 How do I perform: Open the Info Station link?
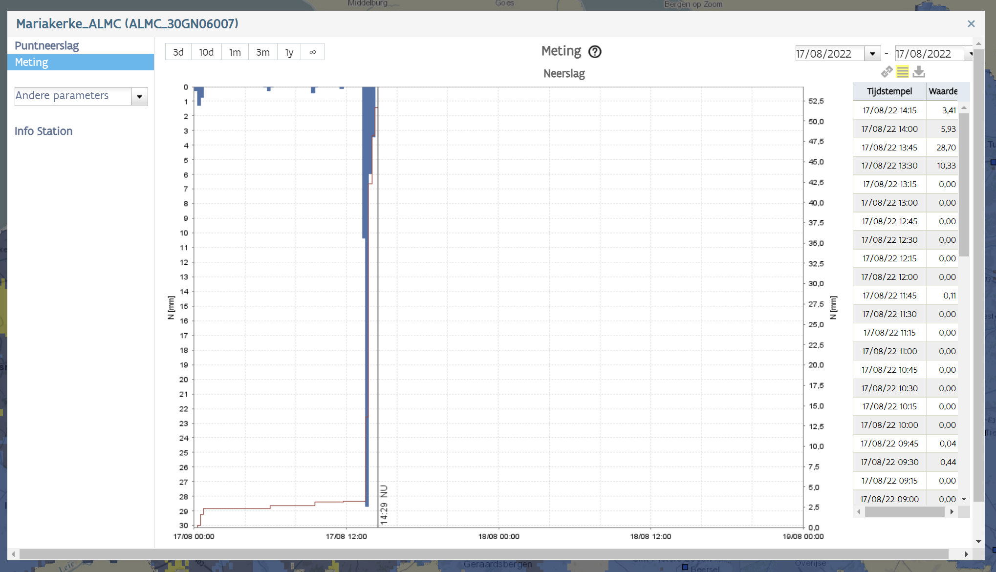tap(43, 131)
